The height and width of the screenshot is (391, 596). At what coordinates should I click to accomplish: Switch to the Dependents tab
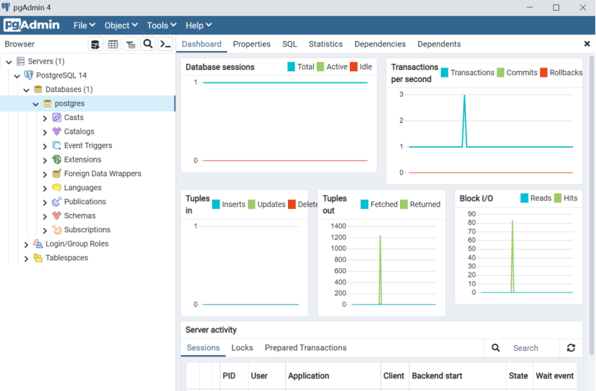coord(439,44)
